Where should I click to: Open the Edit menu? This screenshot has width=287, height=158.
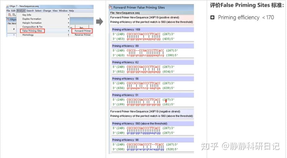[13, 11]
